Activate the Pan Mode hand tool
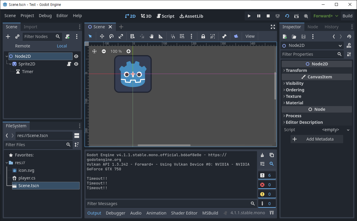The height and width of the screenshot is (221, 357). 151,36
